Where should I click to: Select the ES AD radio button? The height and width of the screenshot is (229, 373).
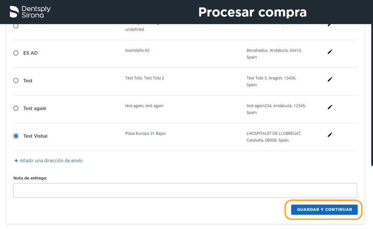(x=16, y=53)
